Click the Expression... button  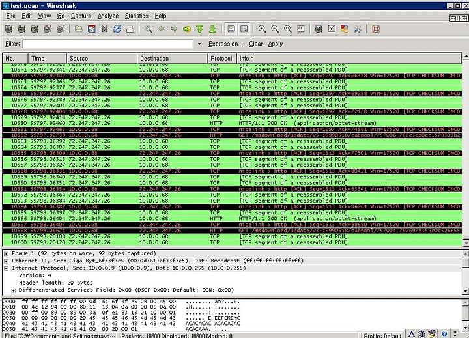(x=225, y=44)
